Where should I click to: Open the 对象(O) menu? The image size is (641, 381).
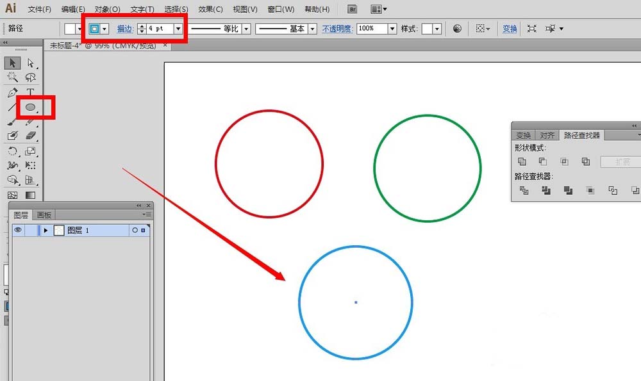[x=108, y=9]
